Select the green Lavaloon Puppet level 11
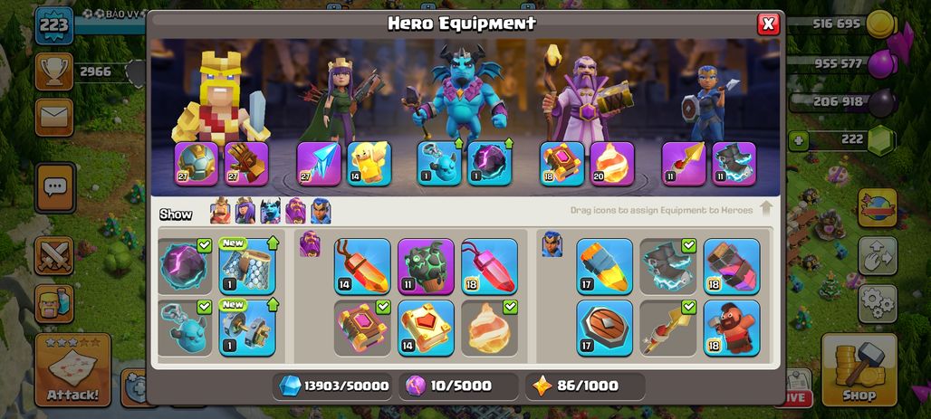This screenshot has height=419, width=931. [x=426, y=266]
